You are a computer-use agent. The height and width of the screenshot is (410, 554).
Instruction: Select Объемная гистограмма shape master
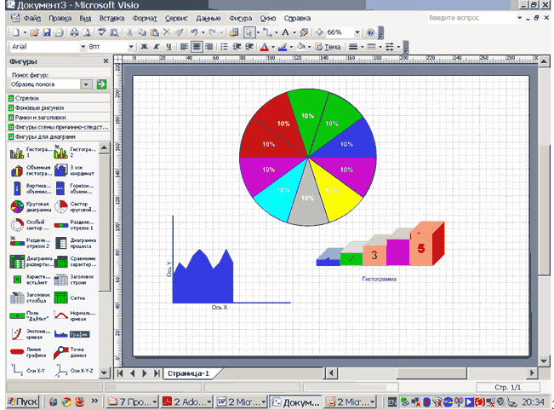[x=30, y=170]
